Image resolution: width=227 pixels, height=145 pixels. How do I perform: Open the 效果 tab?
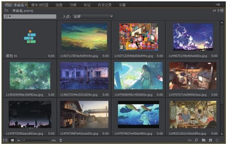(73, 5)
